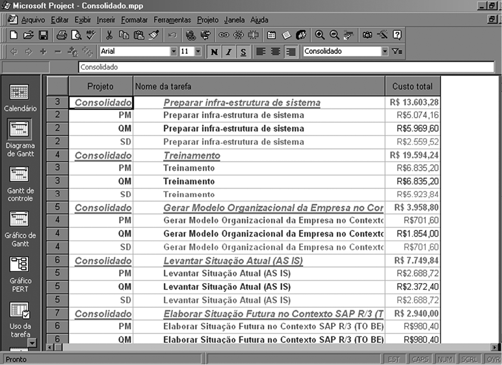This screenshot has width=502, height=365.
Task: Run the spelling check icon
Action: (x=91, y=35)
